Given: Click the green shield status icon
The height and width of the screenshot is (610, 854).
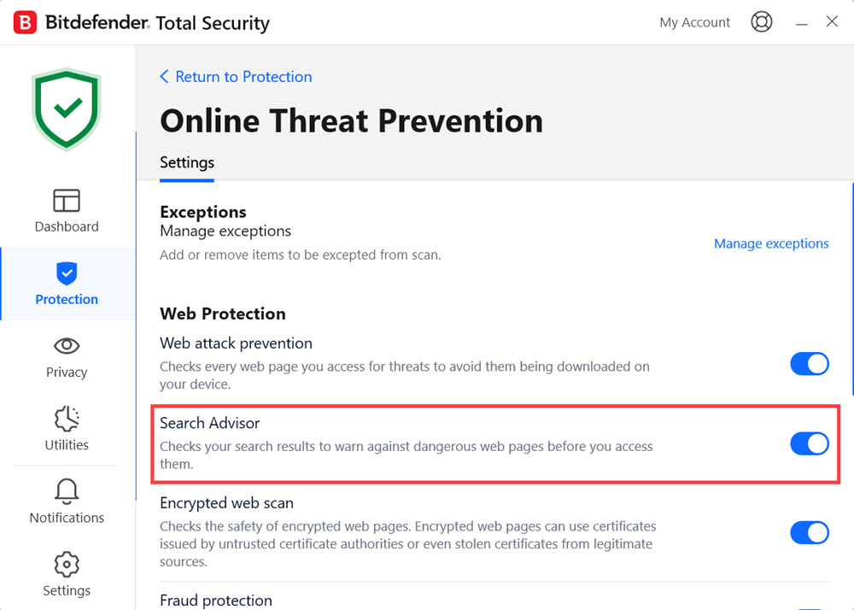Looking at the screenshot, I should coord(67,109).
